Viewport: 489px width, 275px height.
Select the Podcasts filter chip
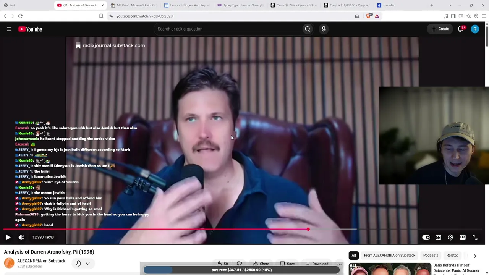[431, 255]
